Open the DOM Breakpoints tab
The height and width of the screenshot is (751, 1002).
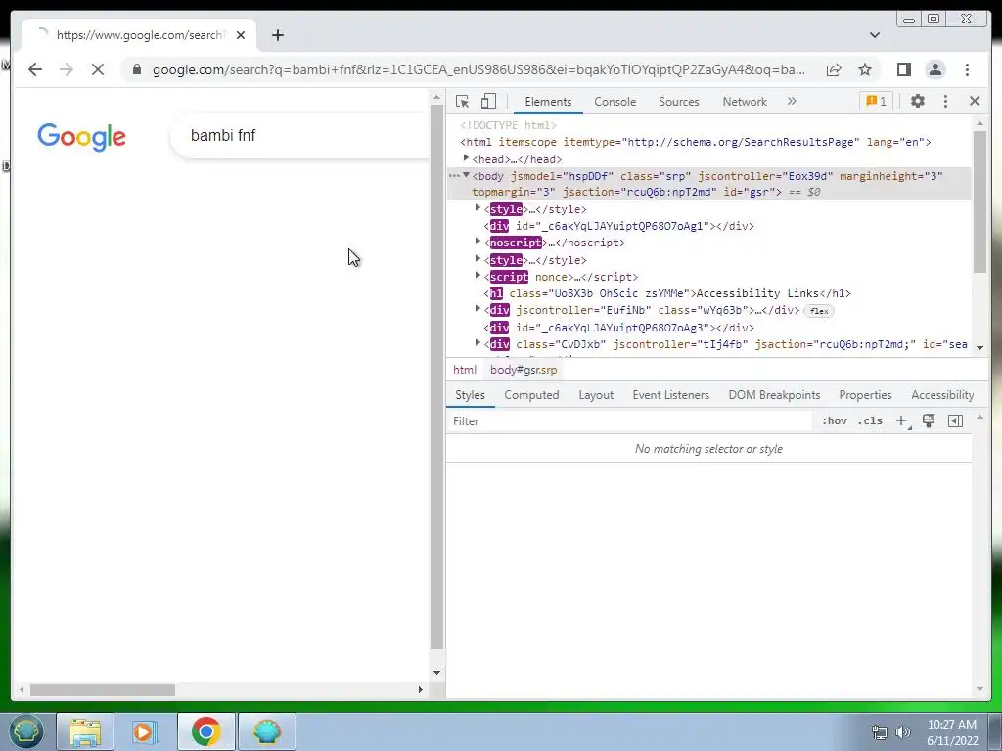[774, 395]
